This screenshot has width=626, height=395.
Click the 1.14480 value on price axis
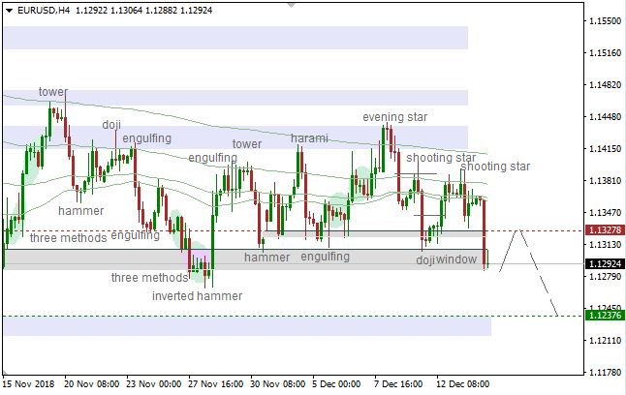point(607,117)
